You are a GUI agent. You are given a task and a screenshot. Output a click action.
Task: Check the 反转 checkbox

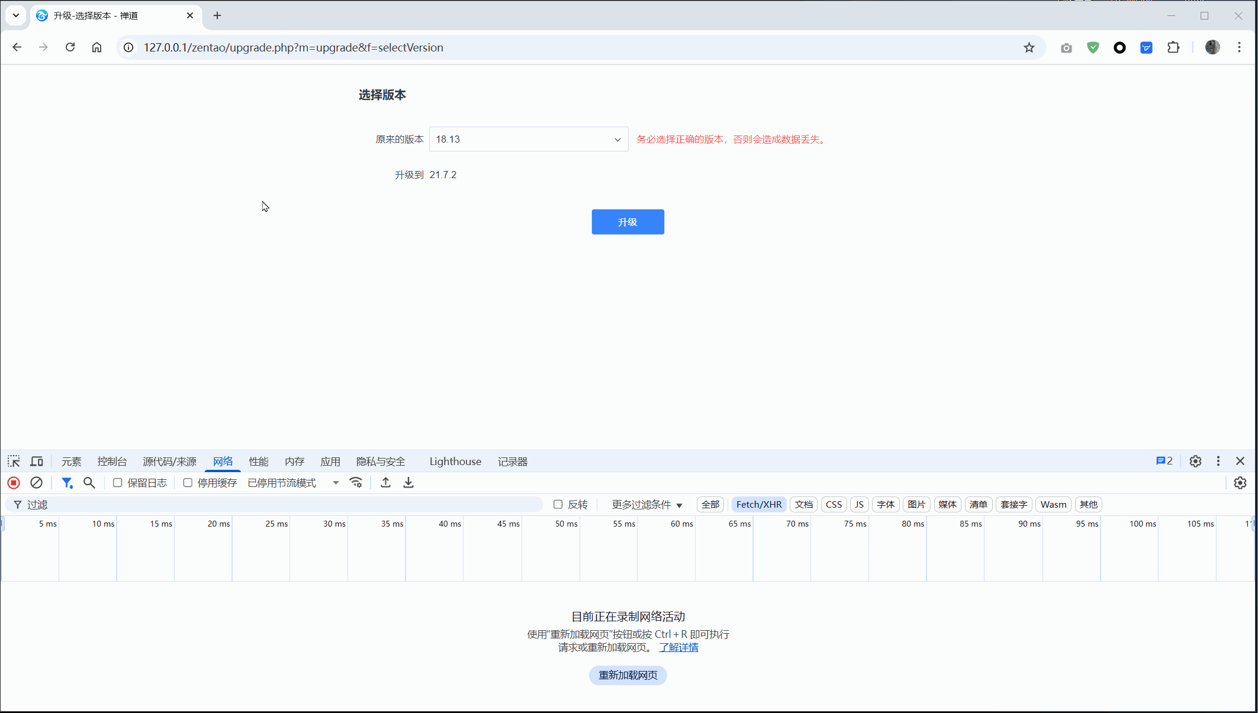558,504
